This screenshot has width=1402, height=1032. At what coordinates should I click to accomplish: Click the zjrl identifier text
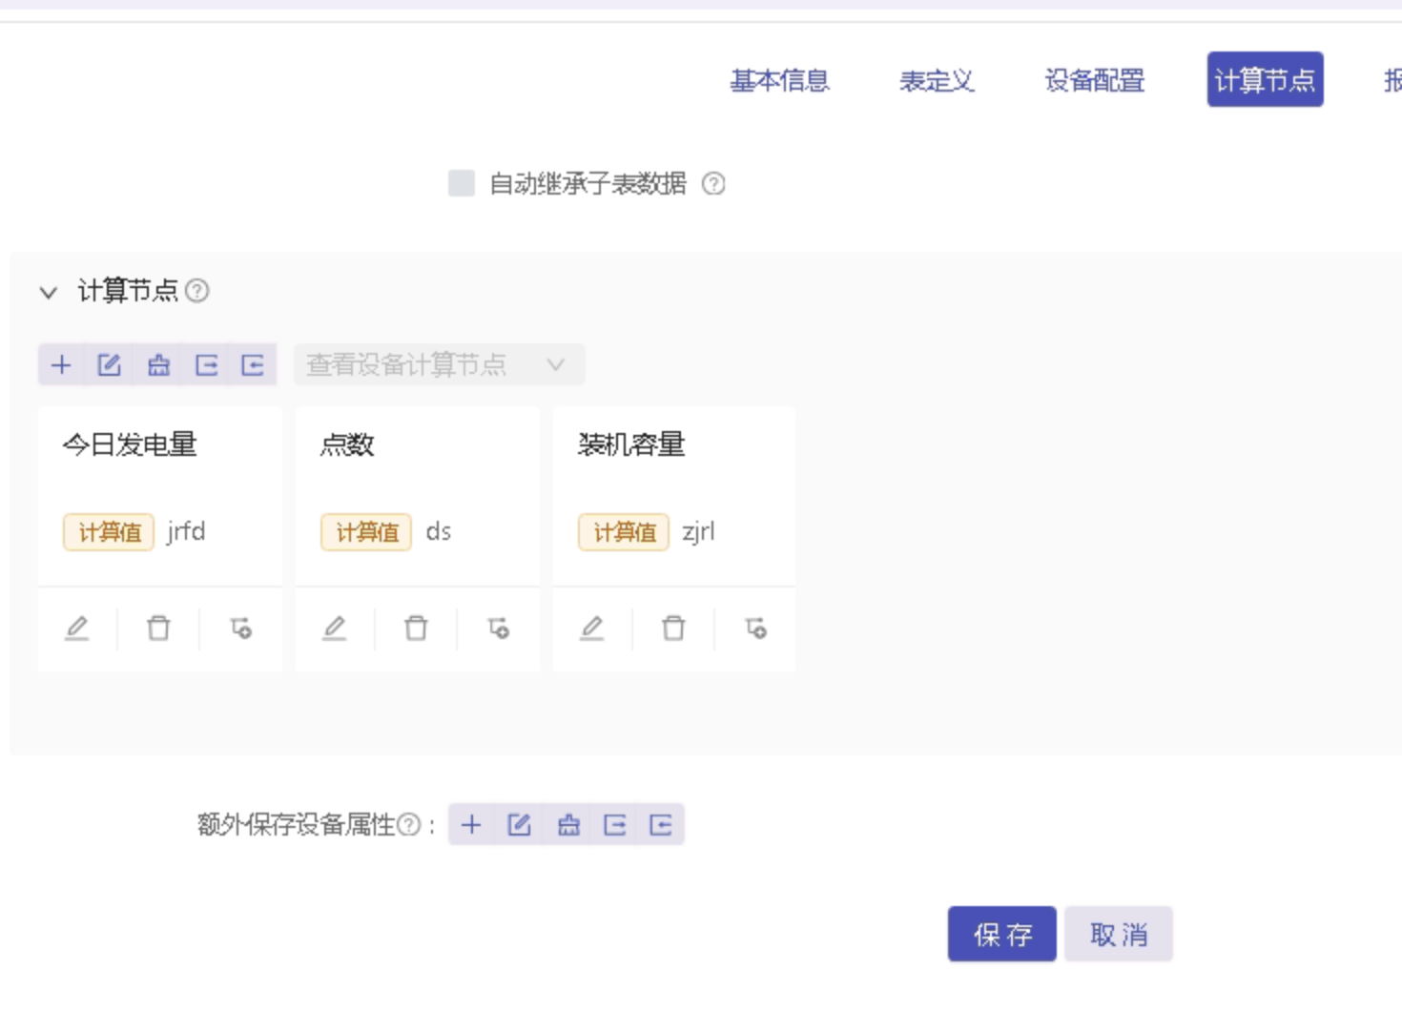(698, 532)
